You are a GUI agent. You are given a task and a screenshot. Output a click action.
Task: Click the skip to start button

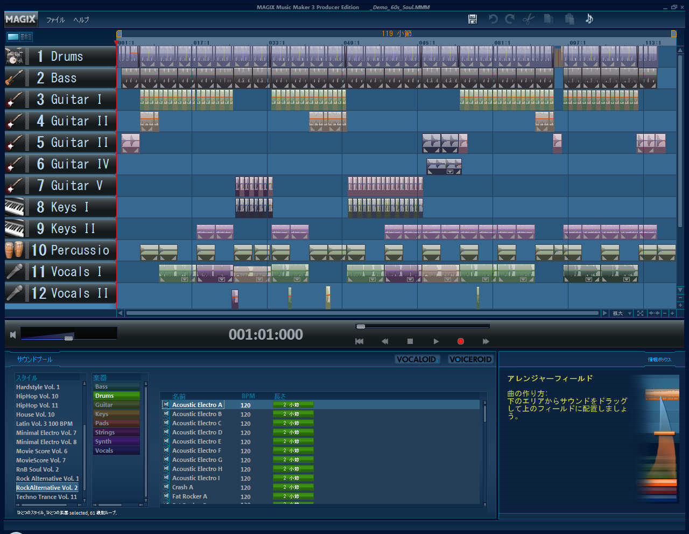360,341
